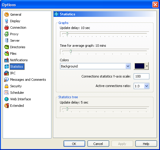Click the IRC globe icon

7,73
